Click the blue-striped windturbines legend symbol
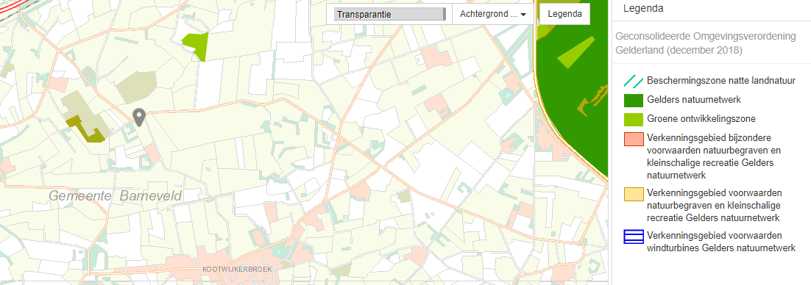 [634, 237]
